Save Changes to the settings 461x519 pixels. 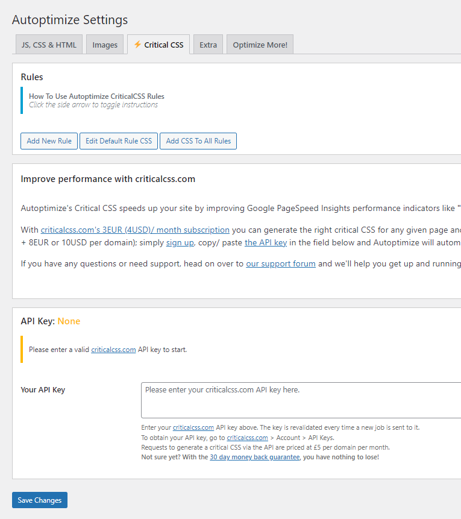click(x=40, y=500)
